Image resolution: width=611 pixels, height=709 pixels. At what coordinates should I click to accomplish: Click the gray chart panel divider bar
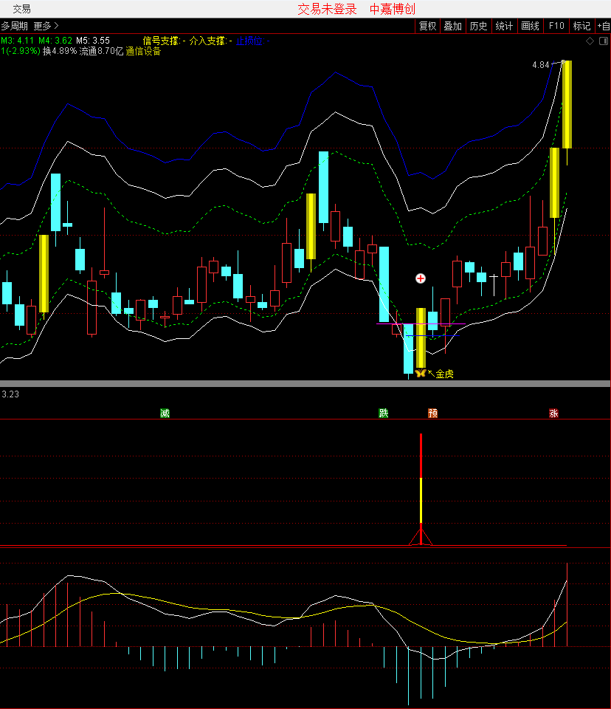305,383
